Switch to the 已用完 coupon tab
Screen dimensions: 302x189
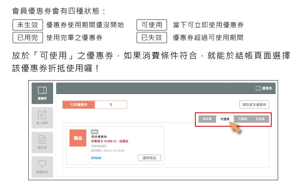pyautogui.click(x=243, y=119)
